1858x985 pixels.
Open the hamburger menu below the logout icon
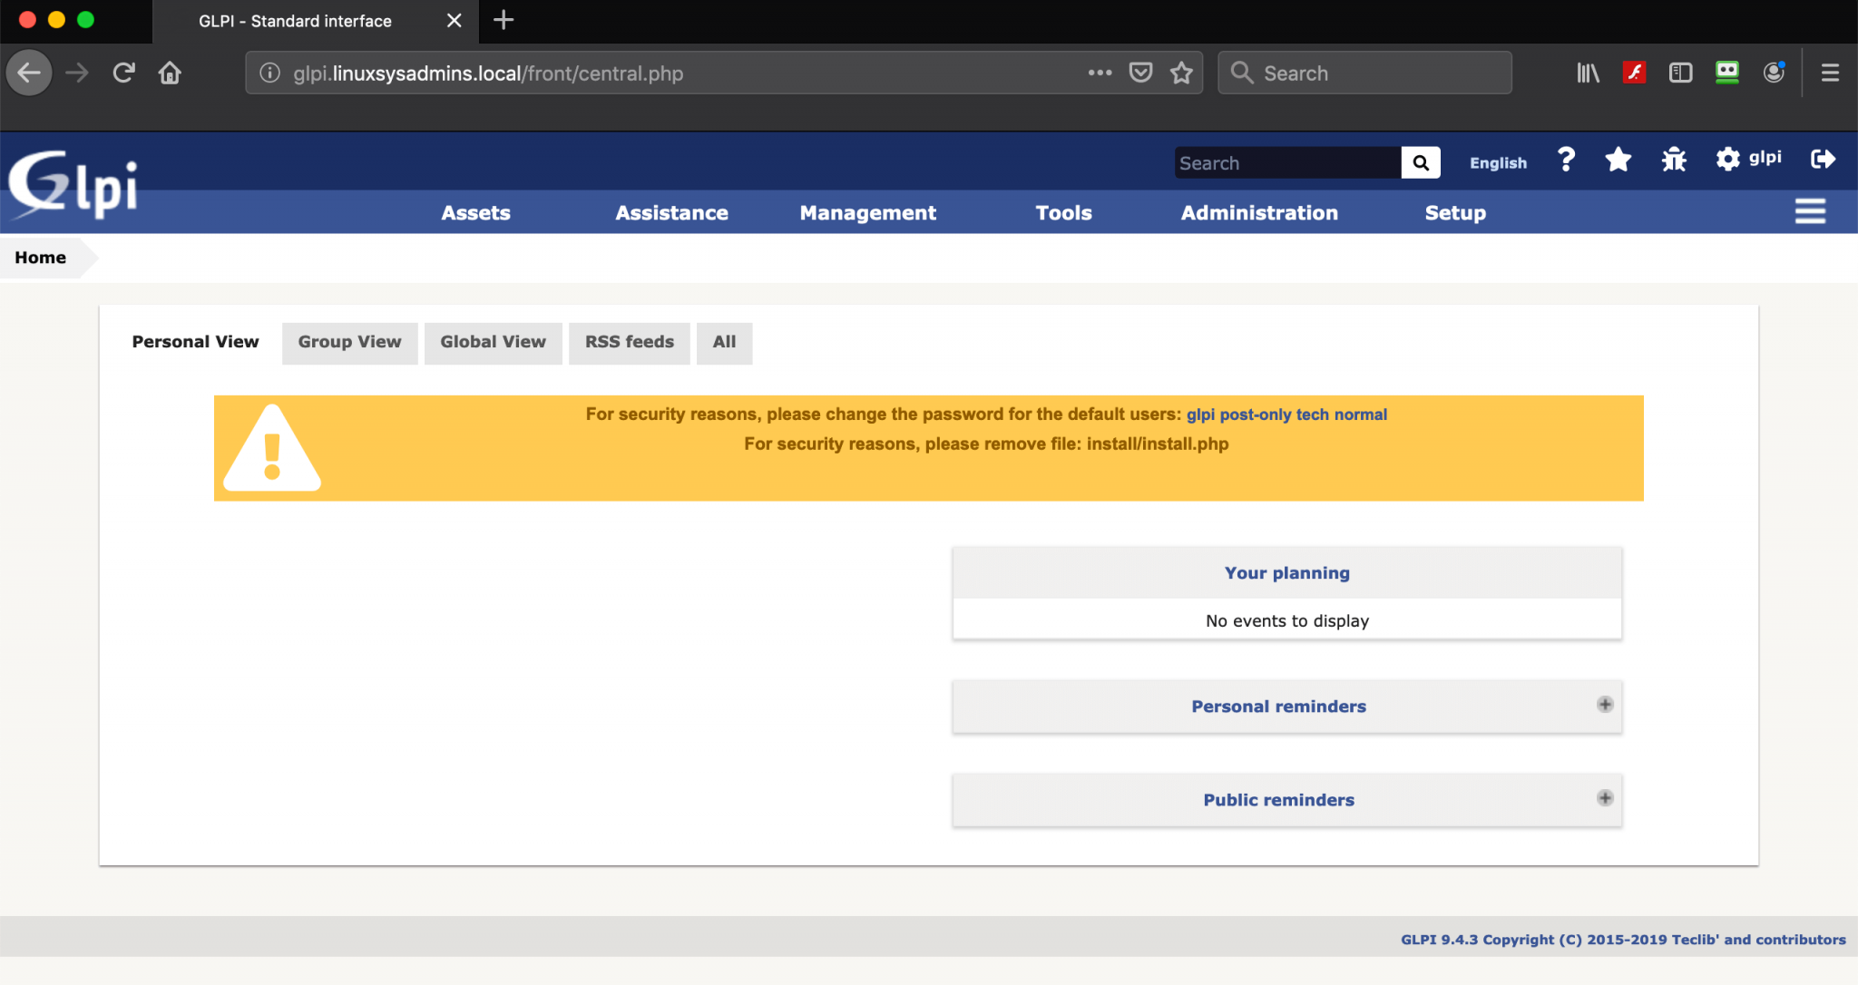[x=1811, y=210]
